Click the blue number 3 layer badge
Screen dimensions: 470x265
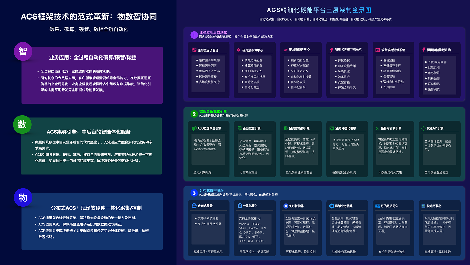pos(194,193)
